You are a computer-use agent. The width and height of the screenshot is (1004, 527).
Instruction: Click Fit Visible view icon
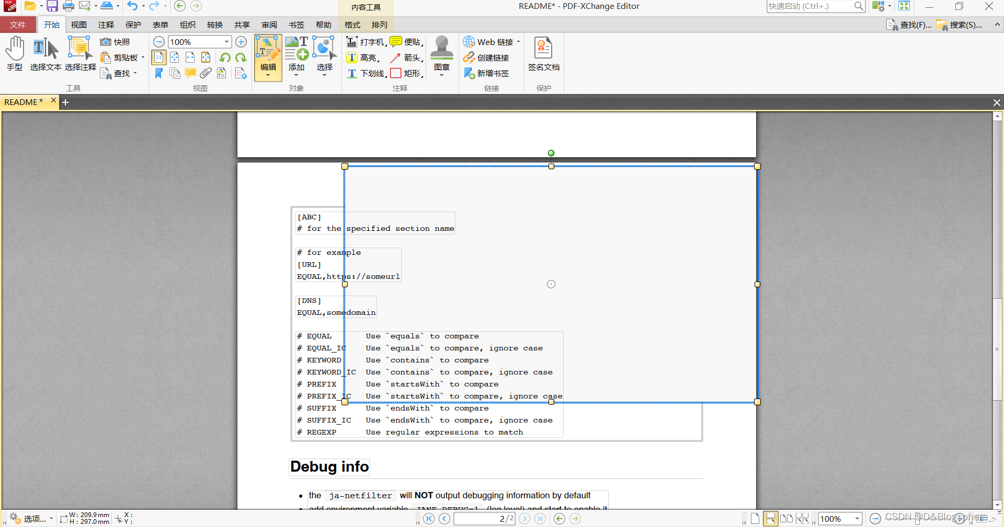[206, 57]
